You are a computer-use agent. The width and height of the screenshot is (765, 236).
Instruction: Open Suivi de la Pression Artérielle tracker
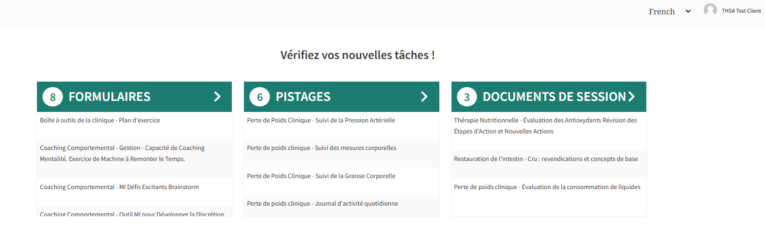321,120
